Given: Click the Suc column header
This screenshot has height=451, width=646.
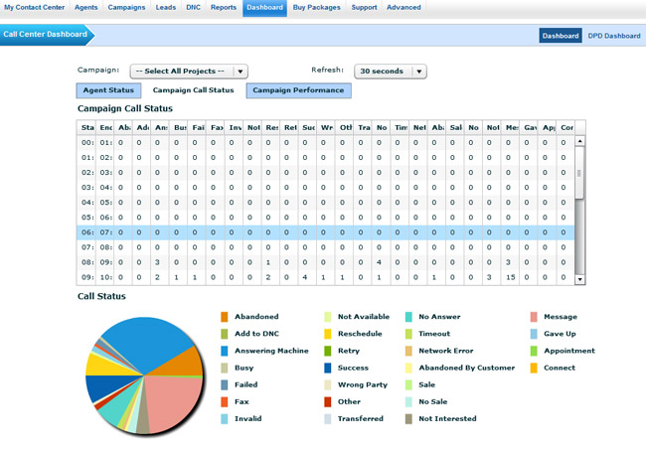Looking at the screenshot, I should (x=308, y=128).
